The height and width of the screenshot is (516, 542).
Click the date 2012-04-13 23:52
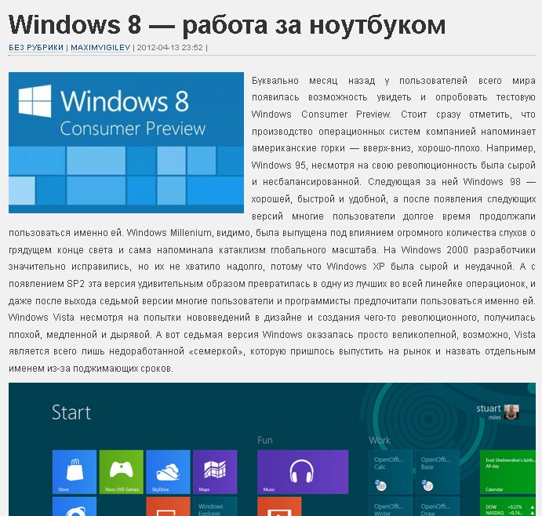pyautogui.click(x=169, y=47)
